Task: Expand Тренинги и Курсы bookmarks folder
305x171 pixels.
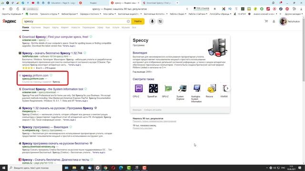Action: click(50, 14)
